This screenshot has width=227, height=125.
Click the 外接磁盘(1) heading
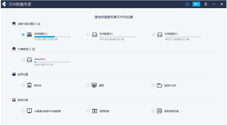[24, 49]
